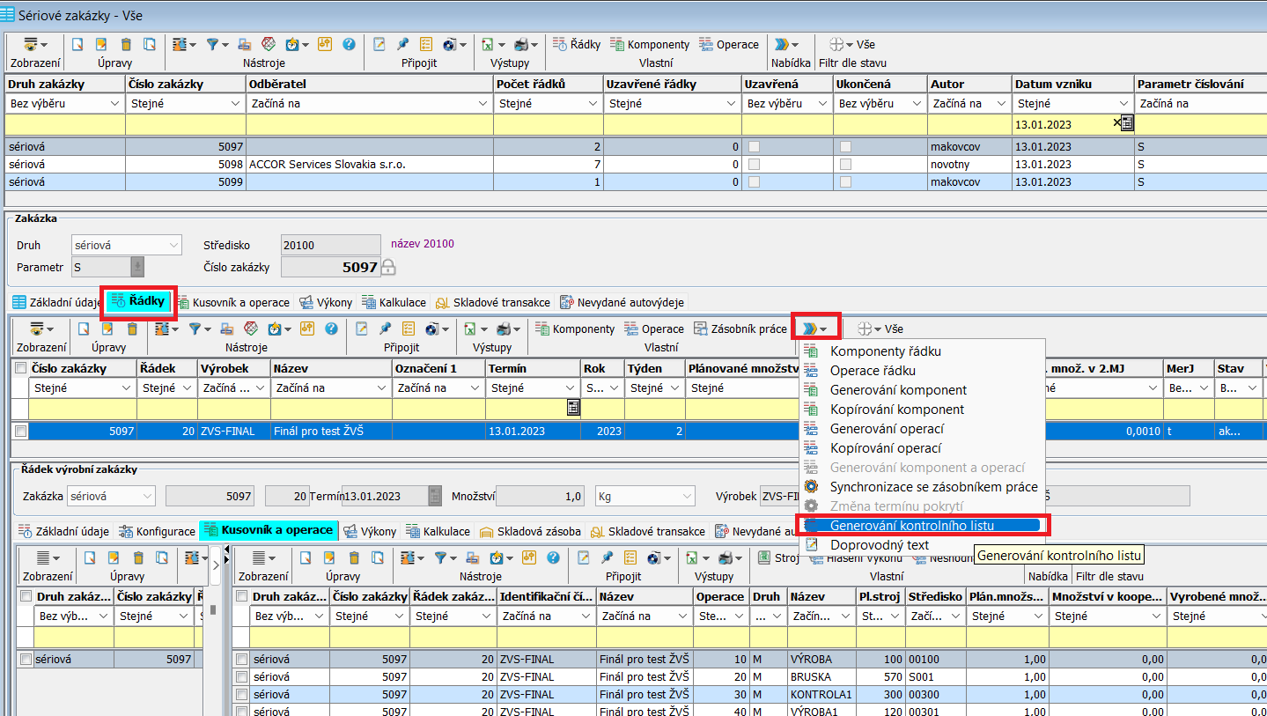Click the calendar icon in Datum vzniku filter
The height and width of the screenshot is (716, 1267).
tap(1126, 123)
